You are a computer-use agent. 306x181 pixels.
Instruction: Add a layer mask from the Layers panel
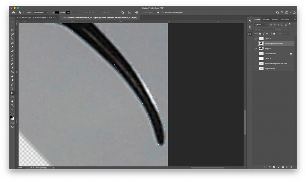(x=274, y=167)
